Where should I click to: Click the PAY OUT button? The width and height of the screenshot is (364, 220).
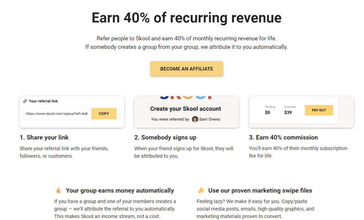click(x=319, y=110)
